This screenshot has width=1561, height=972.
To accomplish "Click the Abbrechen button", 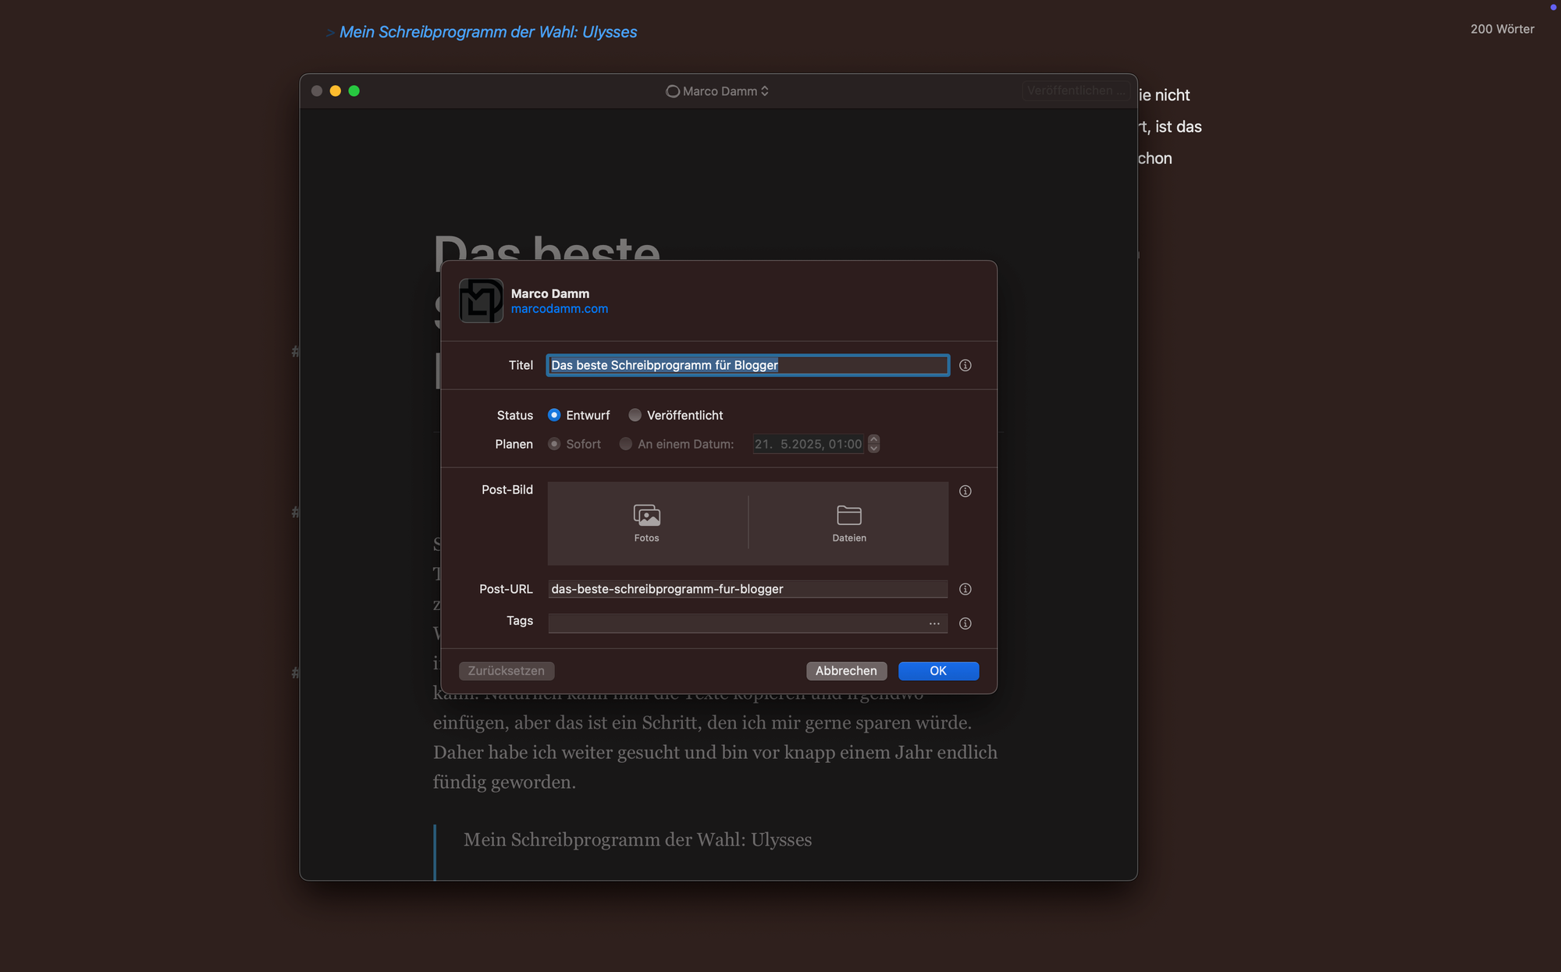I will [846, 671].
